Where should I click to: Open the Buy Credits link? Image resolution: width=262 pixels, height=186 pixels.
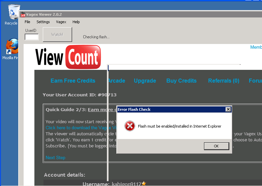coord(181,81)
